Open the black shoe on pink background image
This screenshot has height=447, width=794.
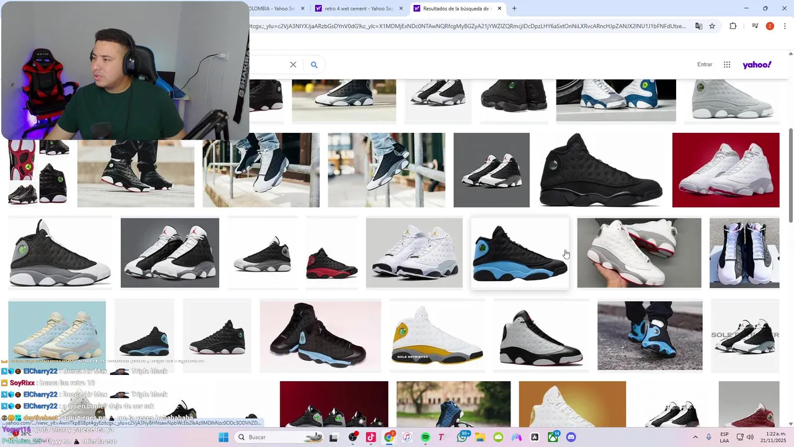coord(321,335)
